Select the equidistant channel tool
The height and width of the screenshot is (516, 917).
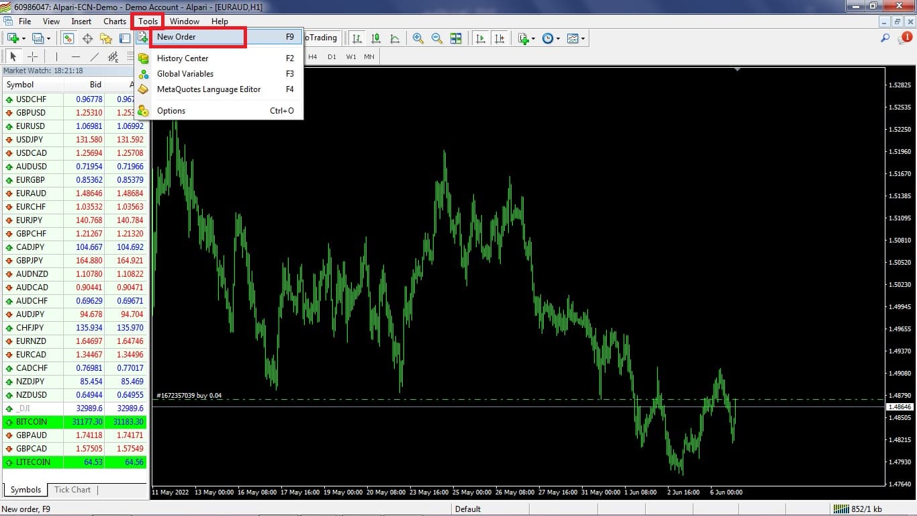(113, 57)
